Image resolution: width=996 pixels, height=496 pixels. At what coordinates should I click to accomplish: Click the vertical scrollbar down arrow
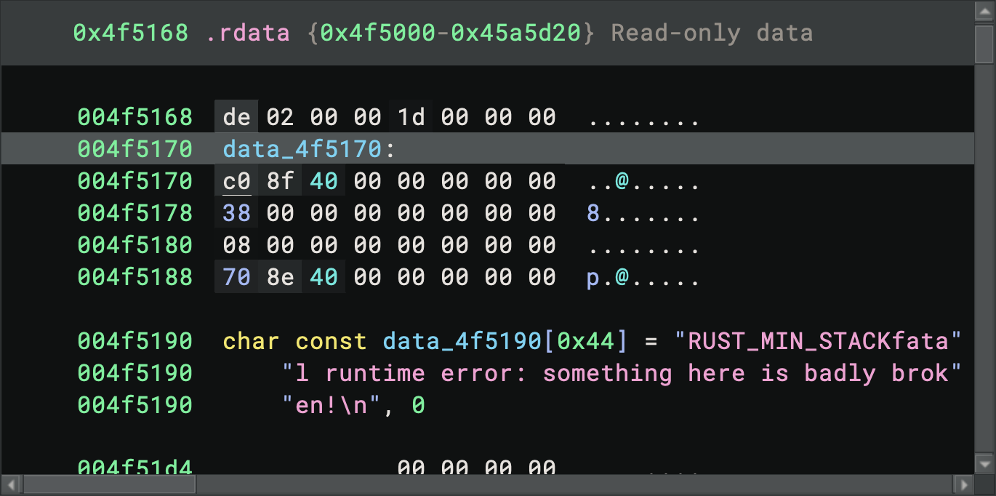984,463
